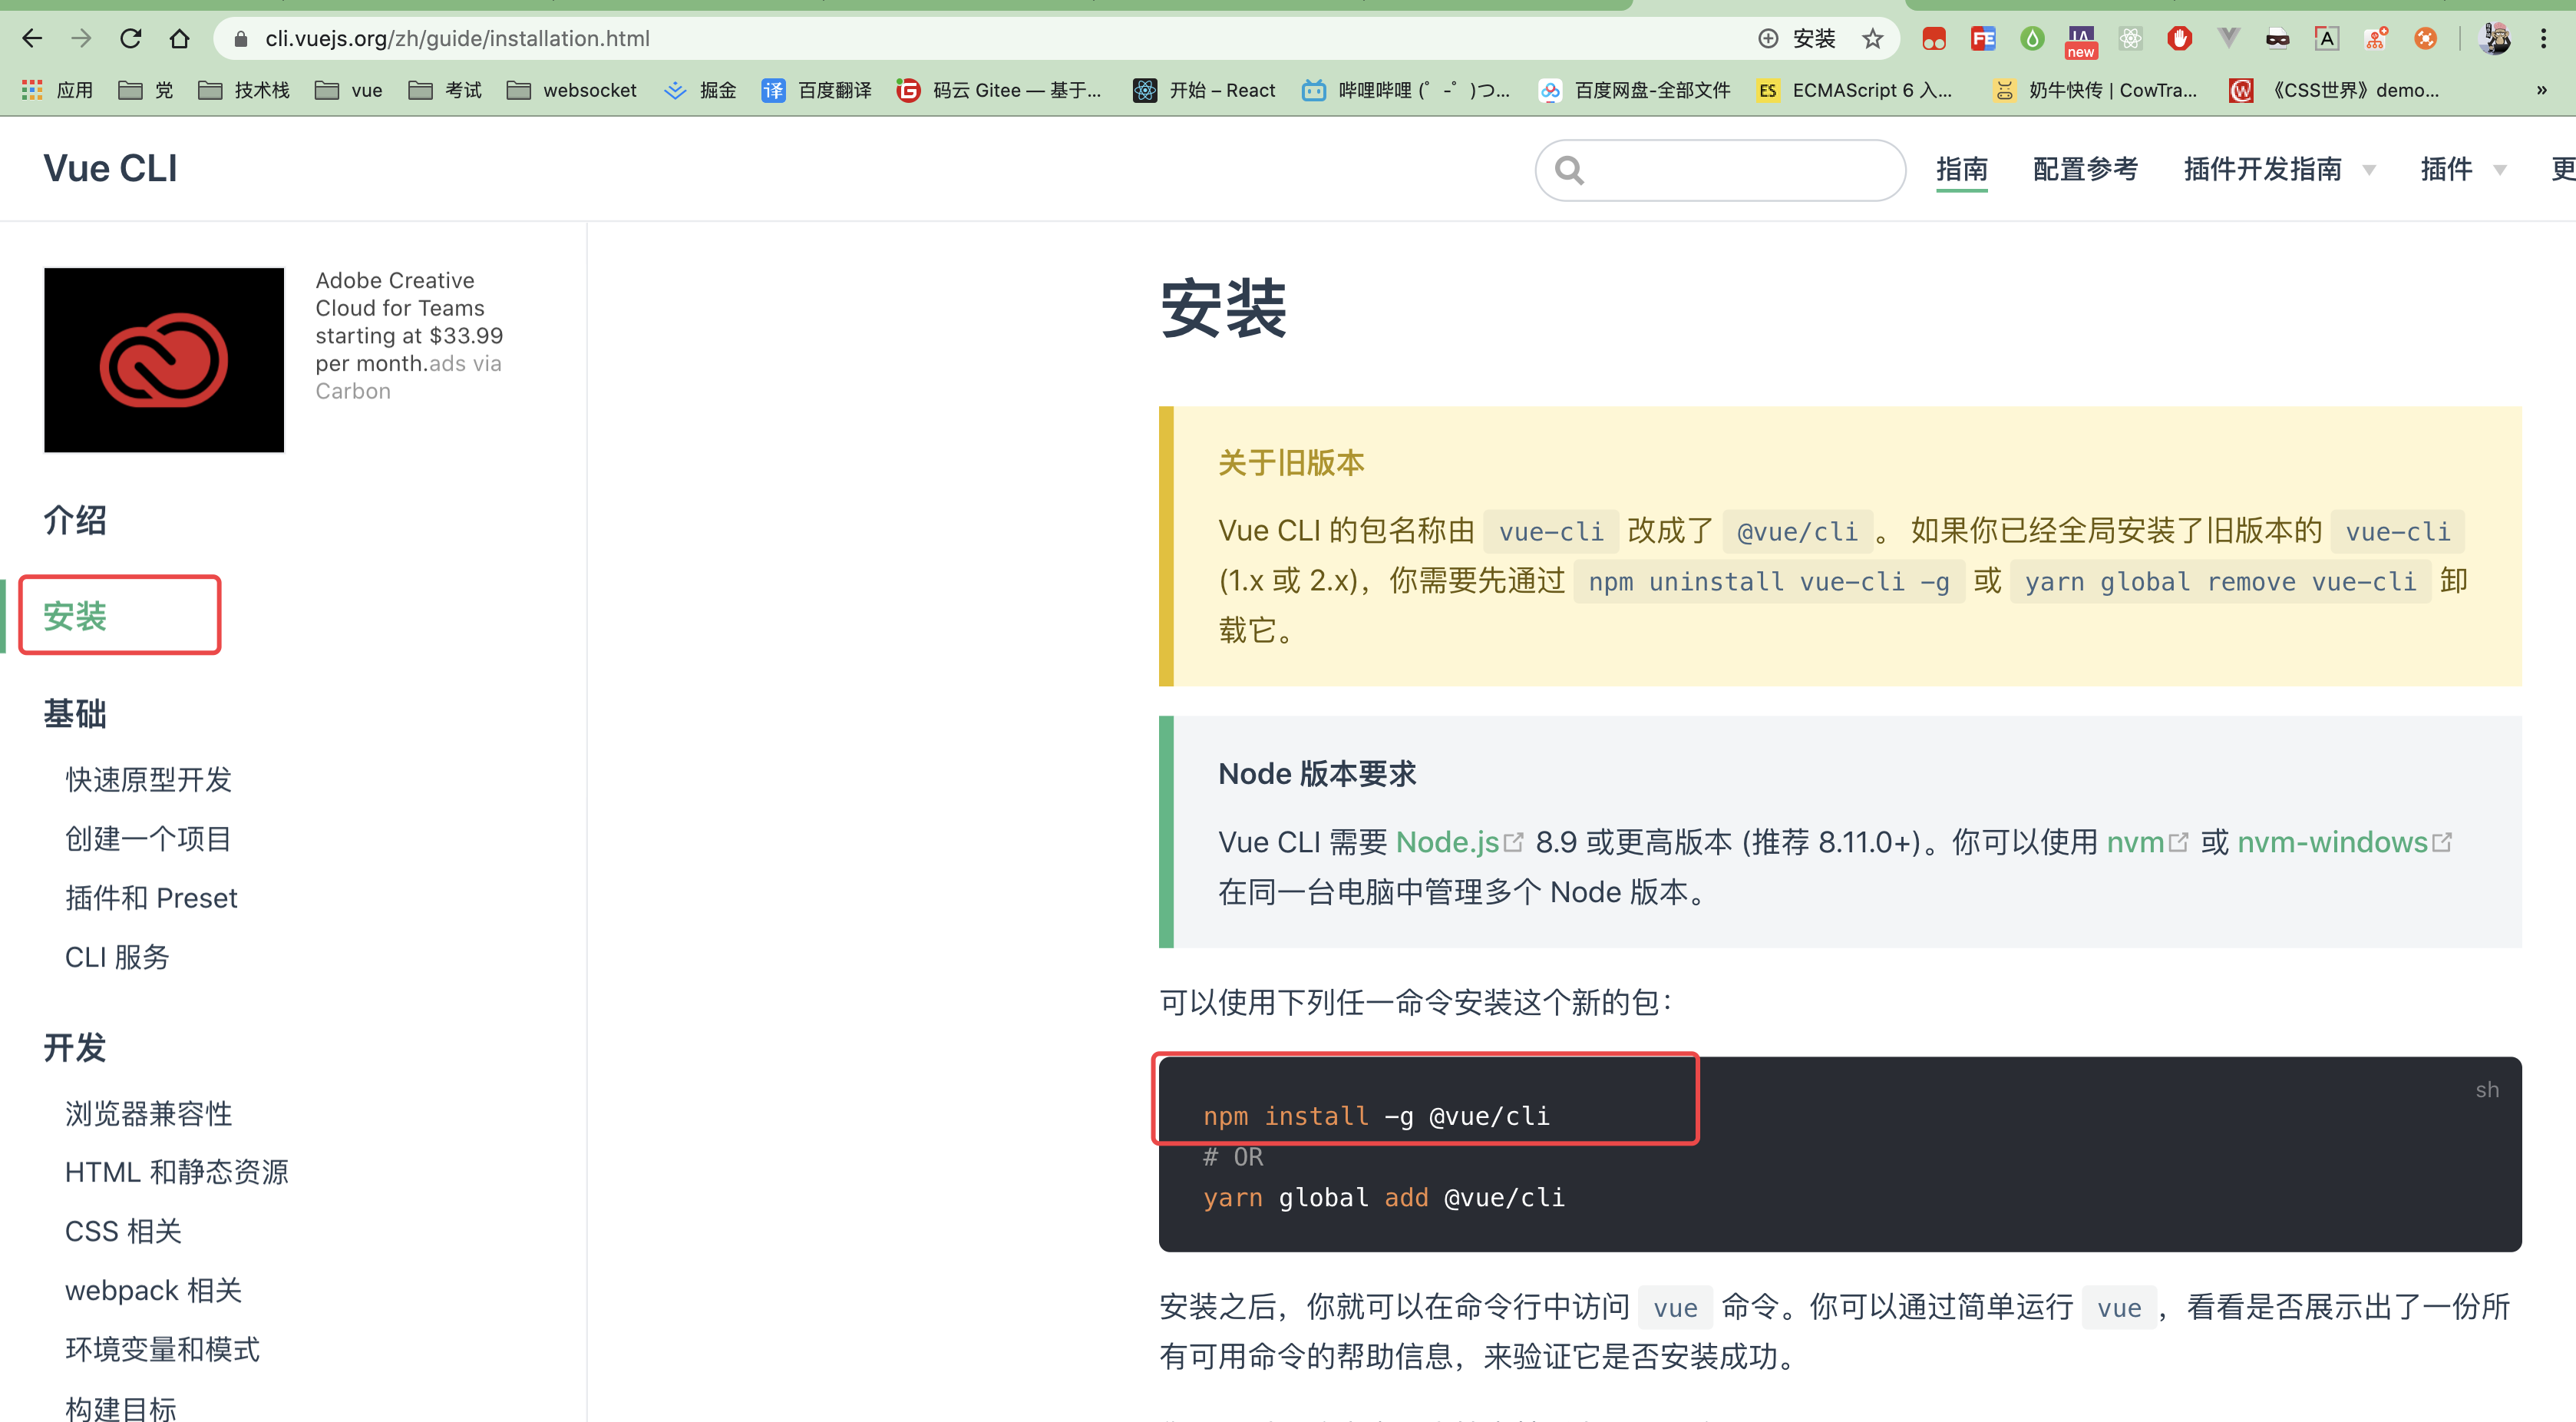The image size is (2576, 1422).
Task: Click the Vue devtools extension icon
Action: coord(2228,39)
